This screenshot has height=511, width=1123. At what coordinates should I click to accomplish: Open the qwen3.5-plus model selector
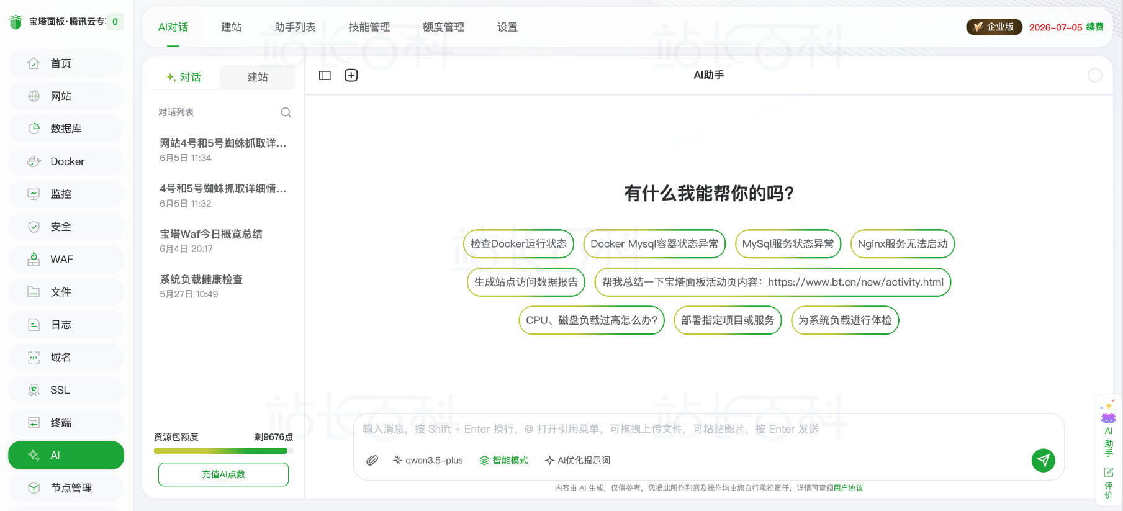[428, 460]
